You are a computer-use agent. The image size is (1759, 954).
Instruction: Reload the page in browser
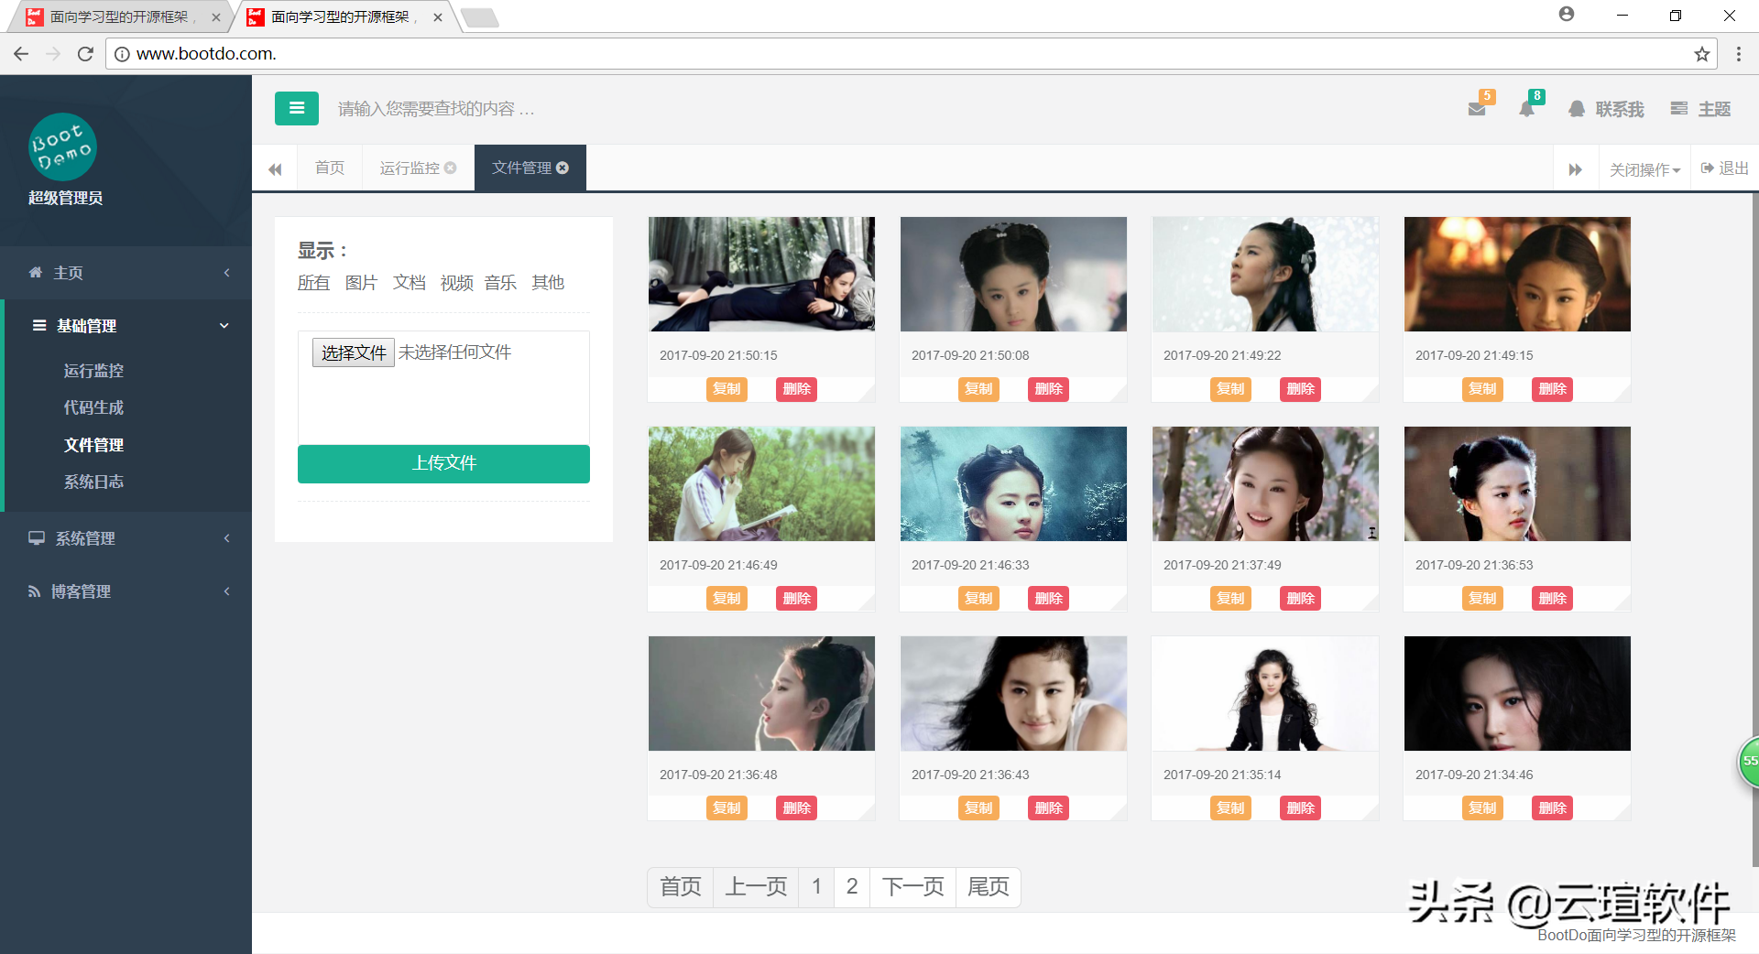click(x=85, y=54)
